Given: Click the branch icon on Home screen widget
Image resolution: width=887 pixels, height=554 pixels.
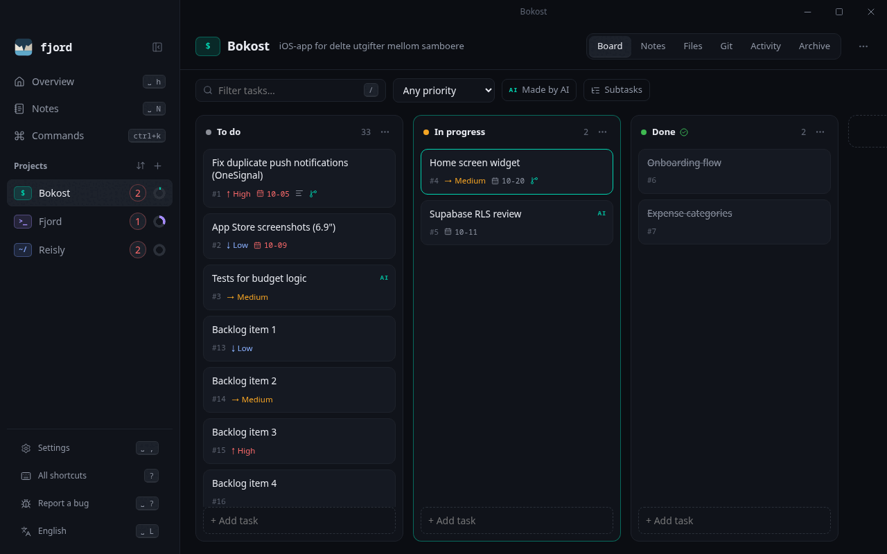Looking at the screenshot, I should click(x=534, y=181).
